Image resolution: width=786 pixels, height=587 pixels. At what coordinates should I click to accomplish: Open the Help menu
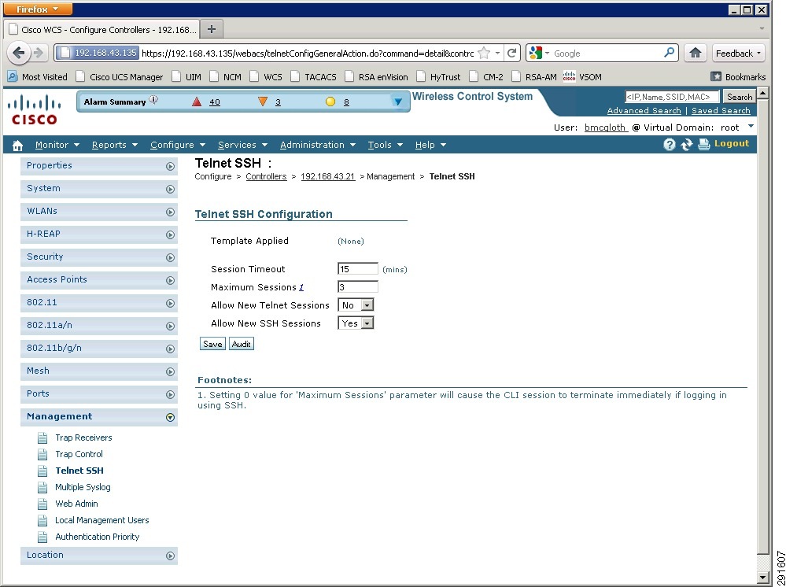[x=430, y=145]
